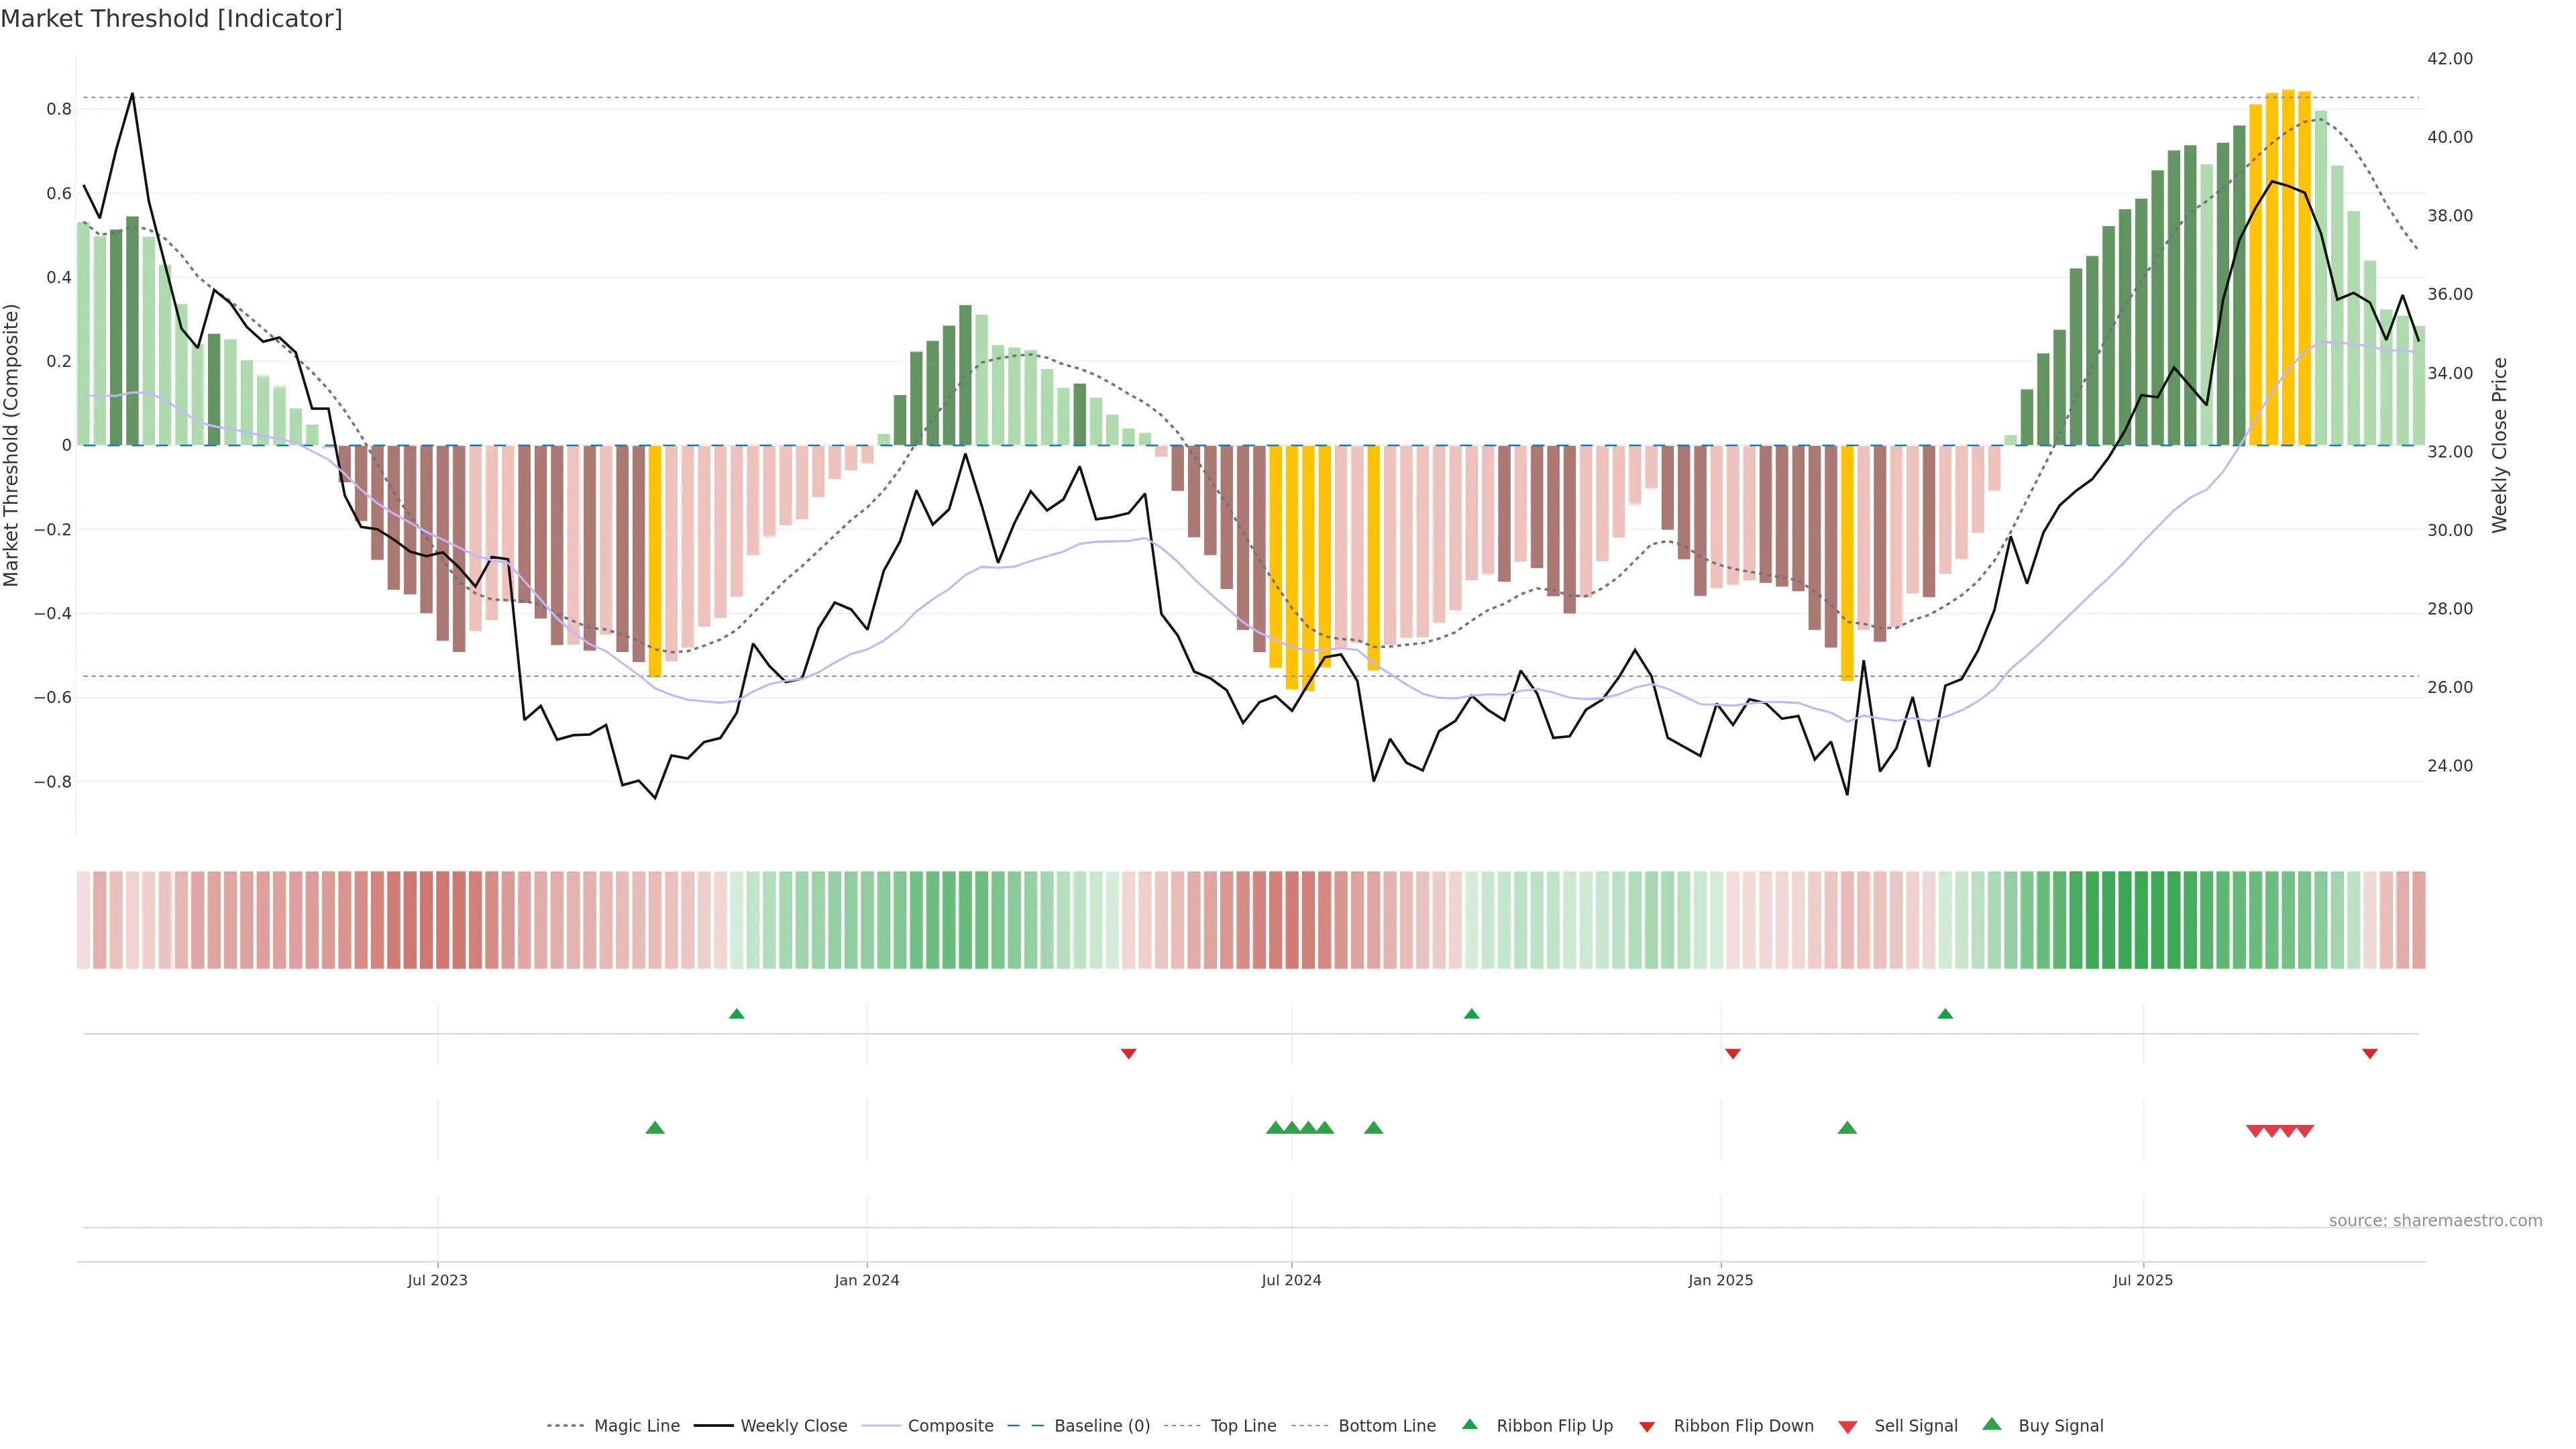This screenshot has width=2576, height=1449.
Task: Select the buy signal marker in early 2025
Action: point(1847,1128)
